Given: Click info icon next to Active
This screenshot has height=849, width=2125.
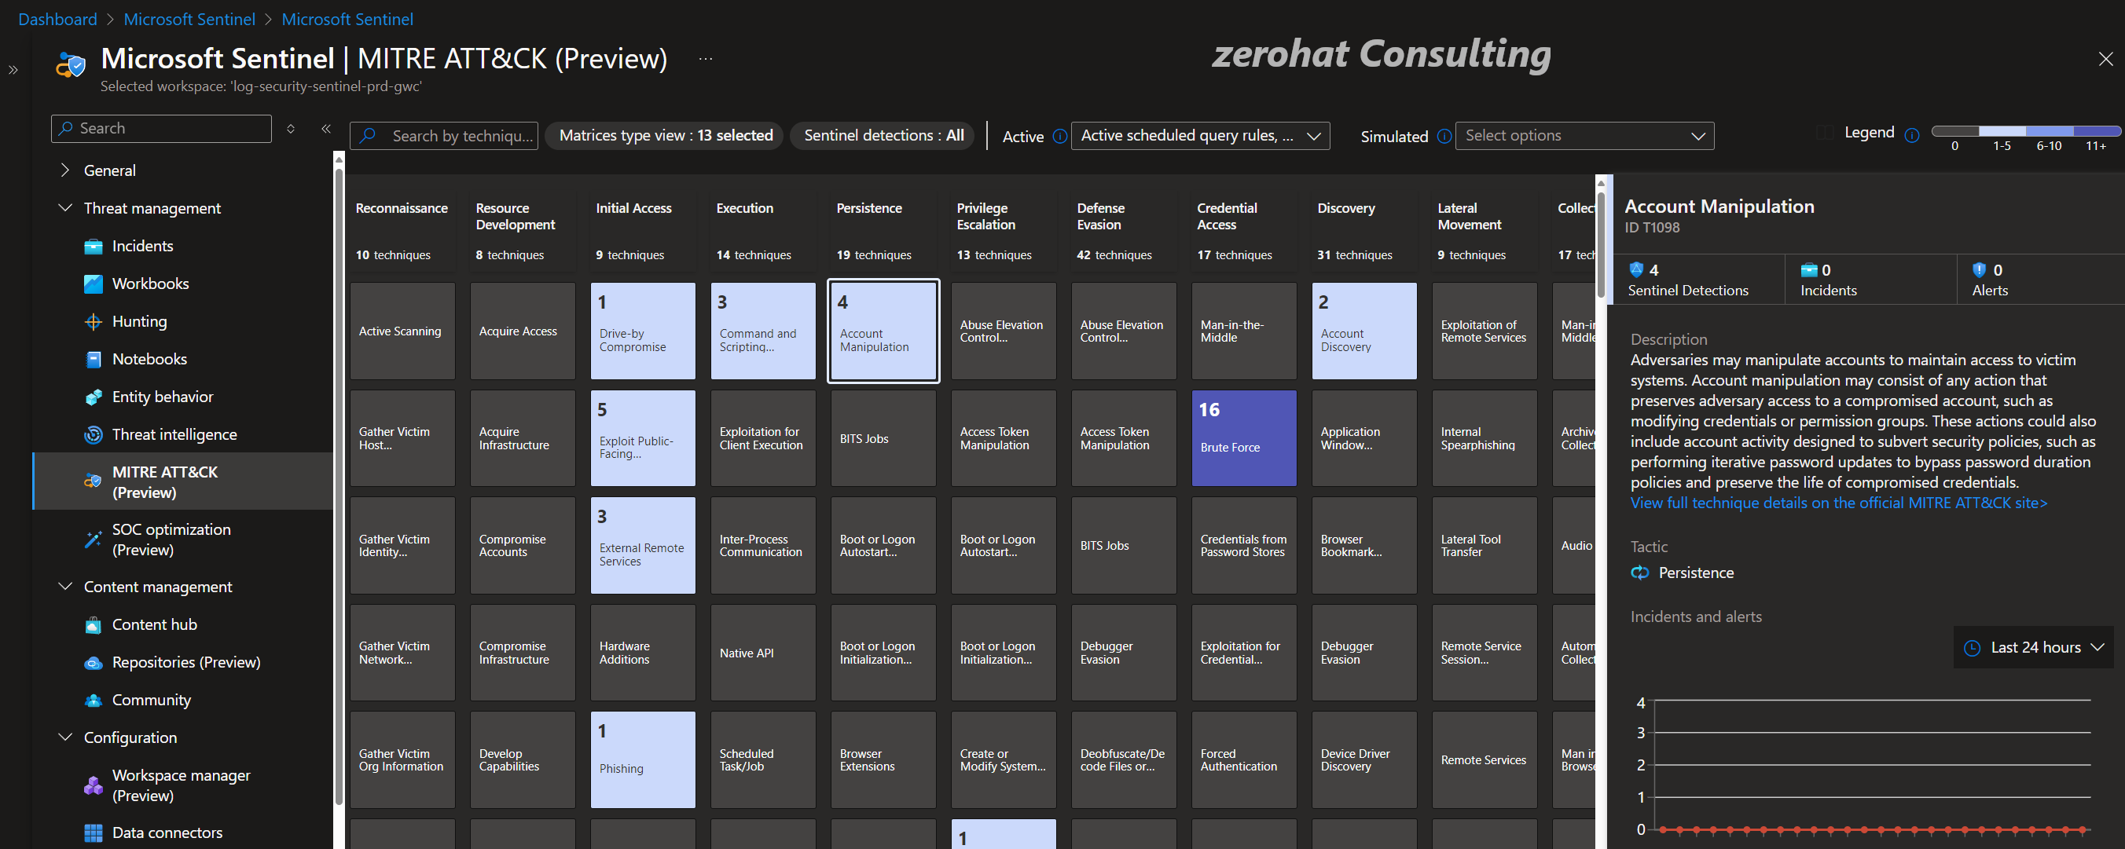Looking at the screenshot, I should [1060, 137].
